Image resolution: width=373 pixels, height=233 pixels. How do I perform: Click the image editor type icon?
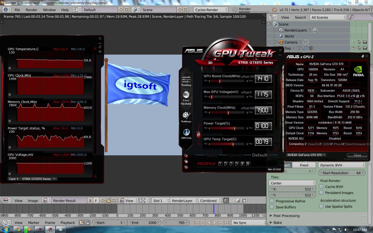pos(6,201)
